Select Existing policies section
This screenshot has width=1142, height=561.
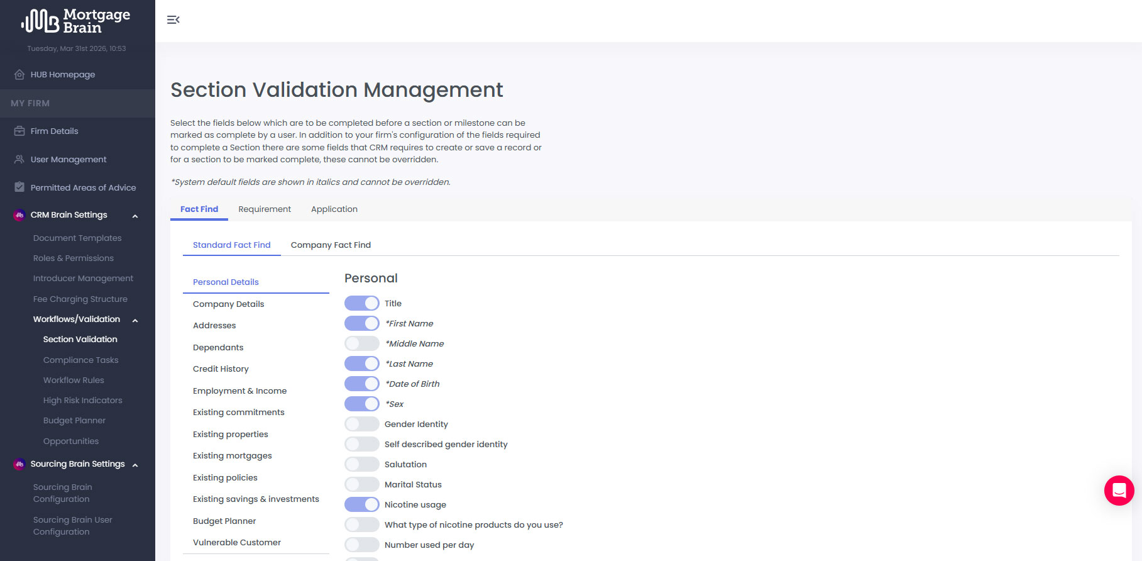(x=256, y=478)
